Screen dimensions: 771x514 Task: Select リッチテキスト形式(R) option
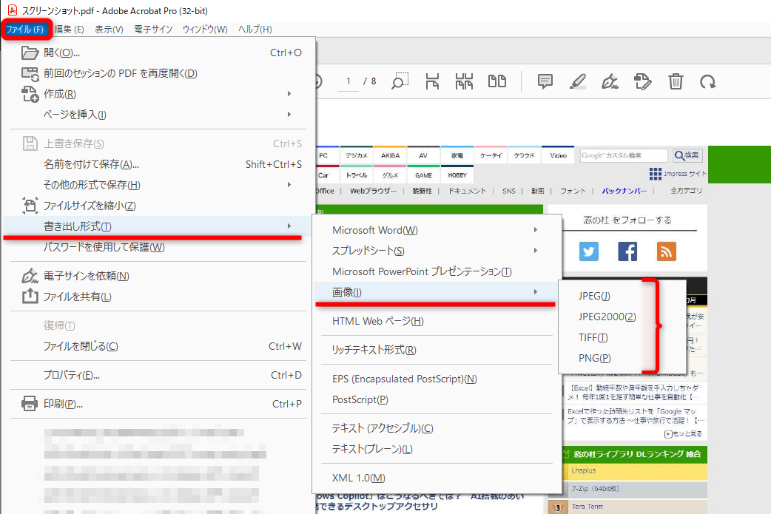374,350
